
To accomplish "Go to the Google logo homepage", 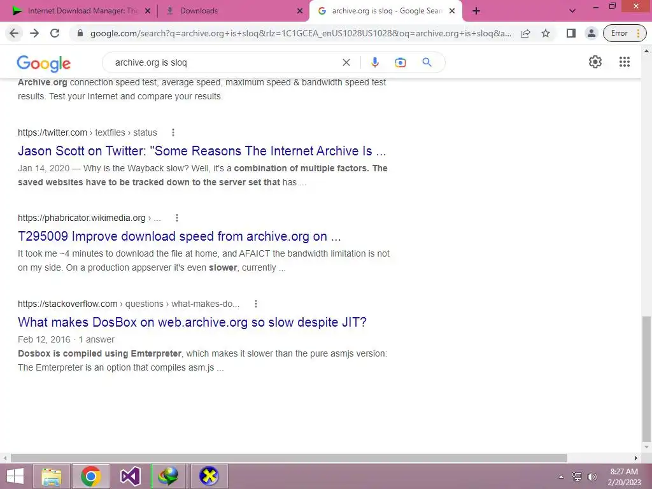I will [x=44, y=64].
